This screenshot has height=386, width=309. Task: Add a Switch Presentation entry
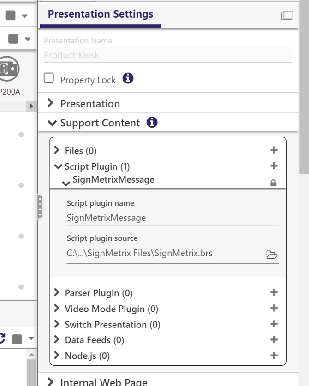274,324
